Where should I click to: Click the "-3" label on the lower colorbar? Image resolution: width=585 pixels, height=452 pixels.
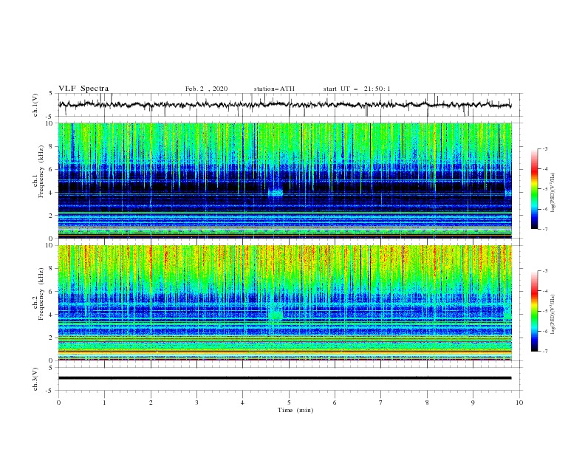point(544,271)
